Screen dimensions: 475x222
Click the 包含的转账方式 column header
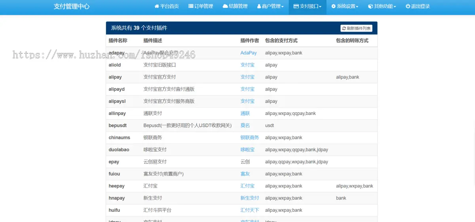(x=352, y=41)
